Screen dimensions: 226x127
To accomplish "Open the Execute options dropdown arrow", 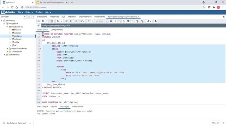I will point(119,21).
